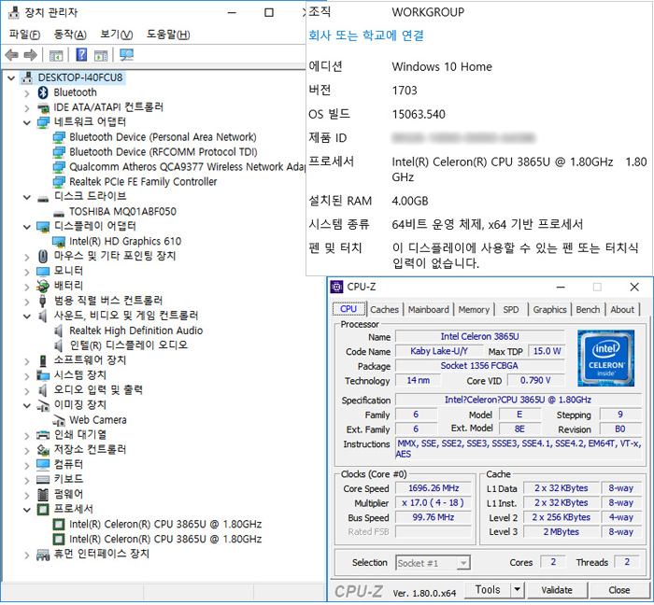Click the 이미징 장치 category icon
The image size is (654, 605).
pyautogui.click(x=43, y=405)
